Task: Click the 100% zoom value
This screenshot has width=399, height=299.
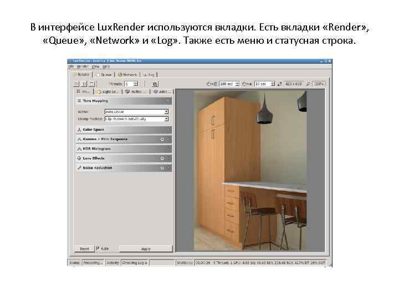Action: click(319, 84)
